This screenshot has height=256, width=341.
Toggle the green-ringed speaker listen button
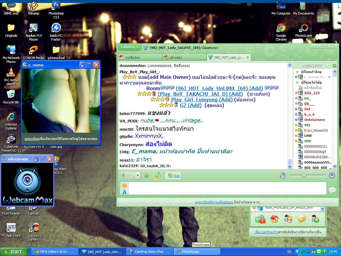(157, 176)
